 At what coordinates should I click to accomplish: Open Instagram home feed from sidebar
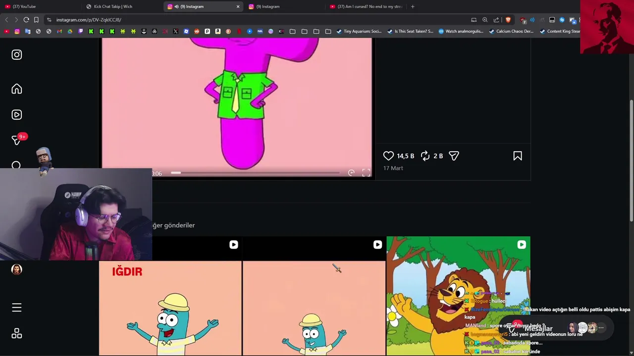point(17,89)
